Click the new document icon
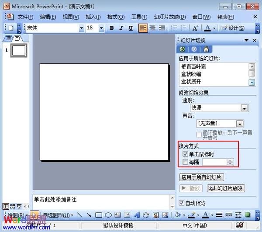262x232 pixels. [11, 28]
